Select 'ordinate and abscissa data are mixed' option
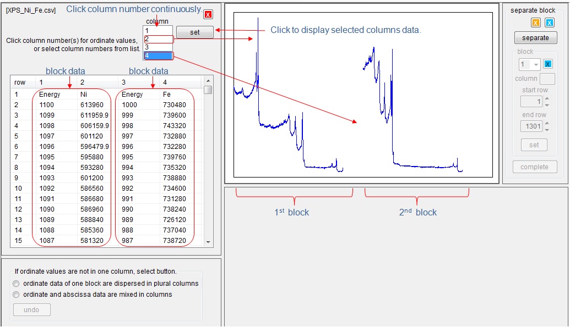Screen dimensions: 570x327 (16, 295)
